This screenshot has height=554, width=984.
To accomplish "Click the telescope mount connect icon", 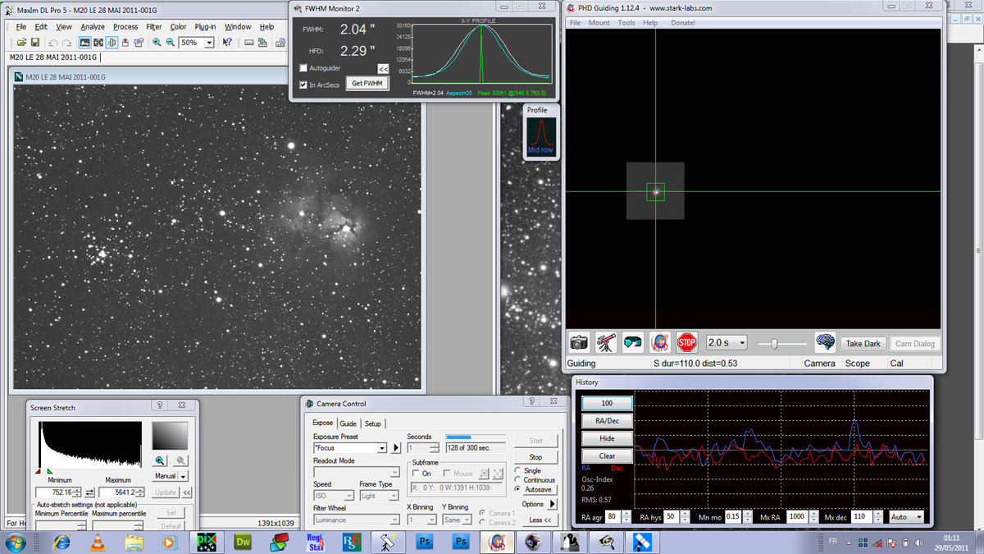I will point(606,343).
